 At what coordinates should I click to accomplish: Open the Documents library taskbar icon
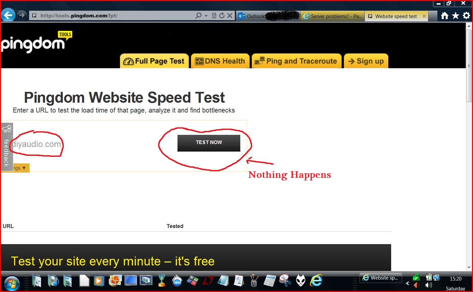(37, 281)
